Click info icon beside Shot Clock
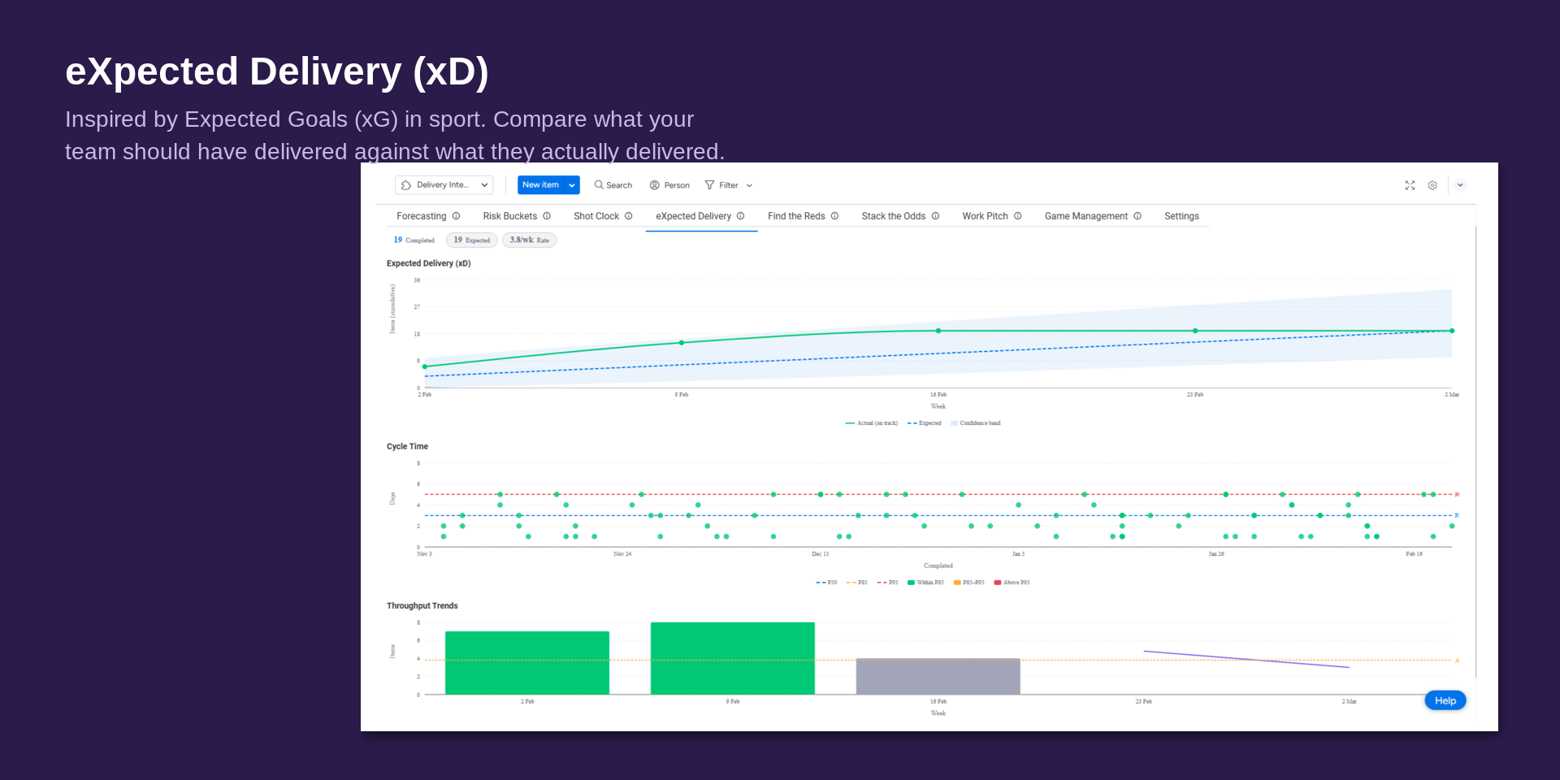 pyautogui.click(x=629, y=216)
